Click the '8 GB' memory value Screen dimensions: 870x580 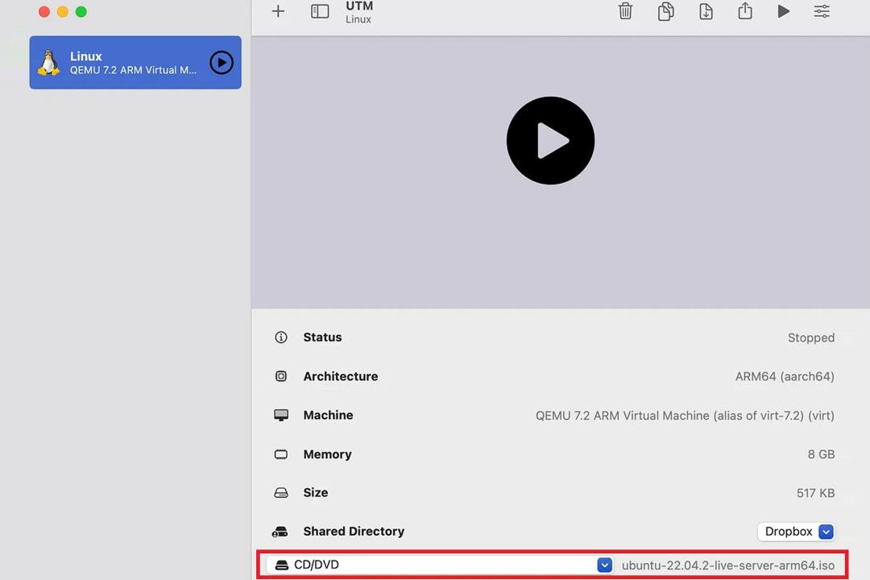(x=821, y=454)
